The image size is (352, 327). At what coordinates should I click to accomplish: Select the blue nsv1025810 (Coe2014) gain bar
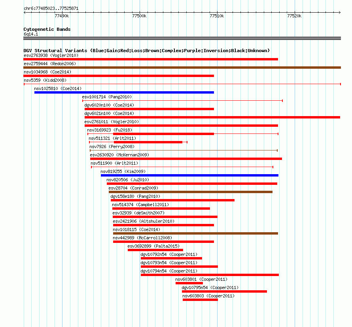pos(124,92)
